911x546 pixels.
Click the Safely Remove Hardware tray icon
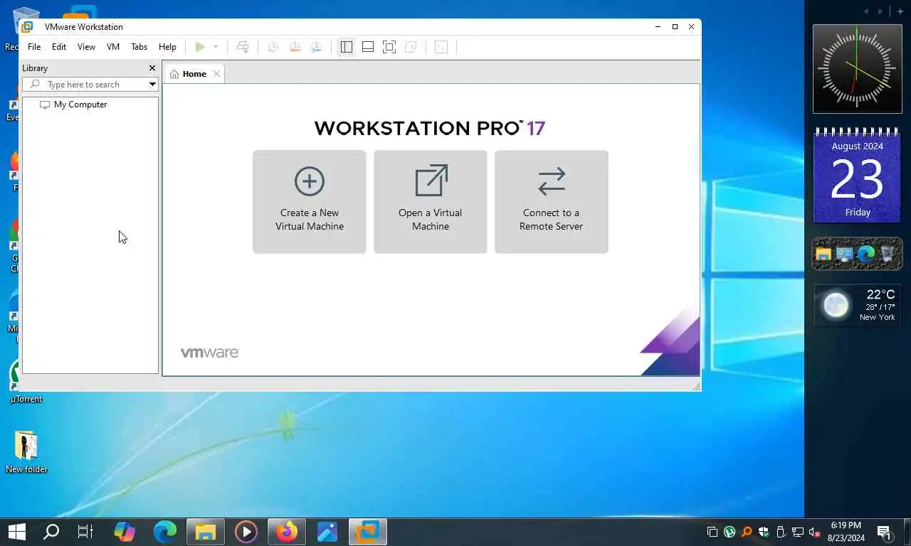781,532
